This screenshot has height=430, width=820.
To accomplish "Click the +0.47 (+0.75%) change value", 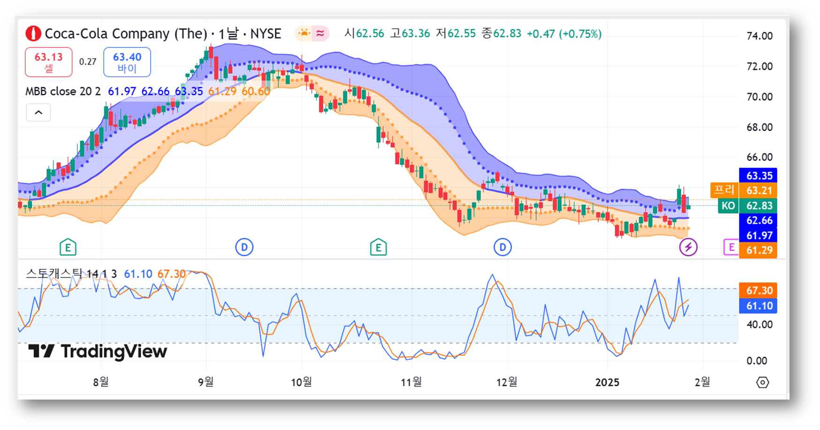I will pyautogui.click(x=564, y=34).
